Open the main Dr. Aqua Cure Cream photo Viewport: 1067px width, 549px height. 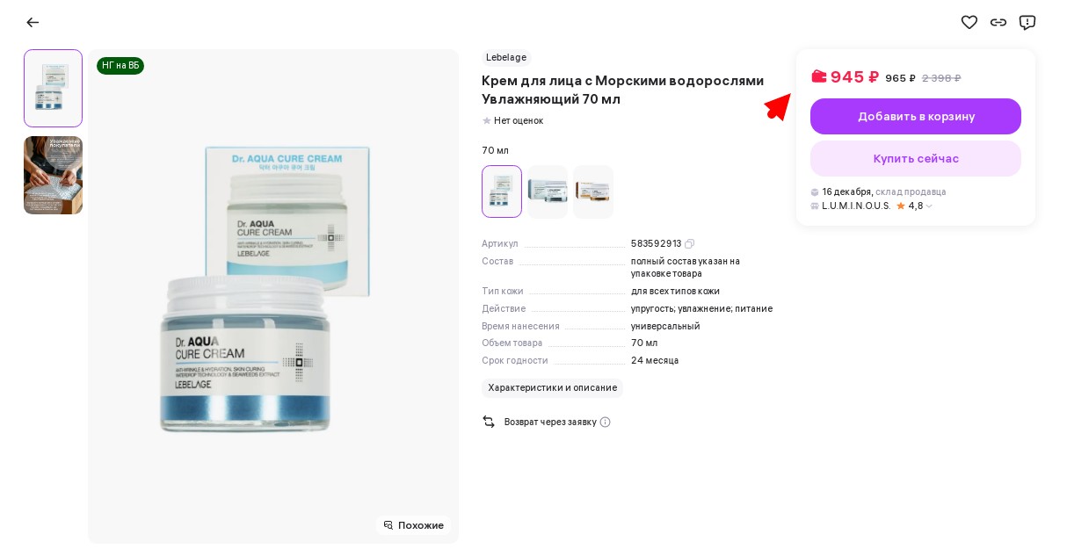[273, 296]
